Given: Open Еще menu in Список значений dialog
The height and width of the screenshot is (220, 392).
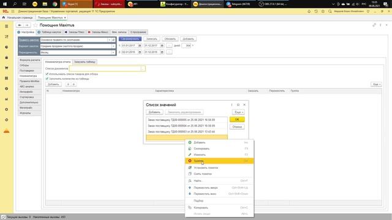Looking at the screenshot, I should [238, 112].
